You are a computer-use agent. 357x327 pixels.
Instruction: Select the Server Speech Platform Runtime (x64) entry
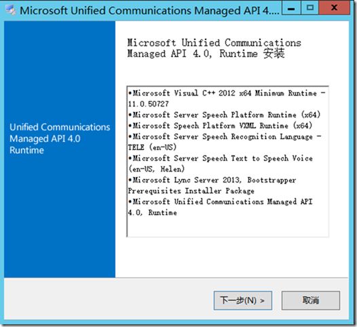[x=224, y=115]
